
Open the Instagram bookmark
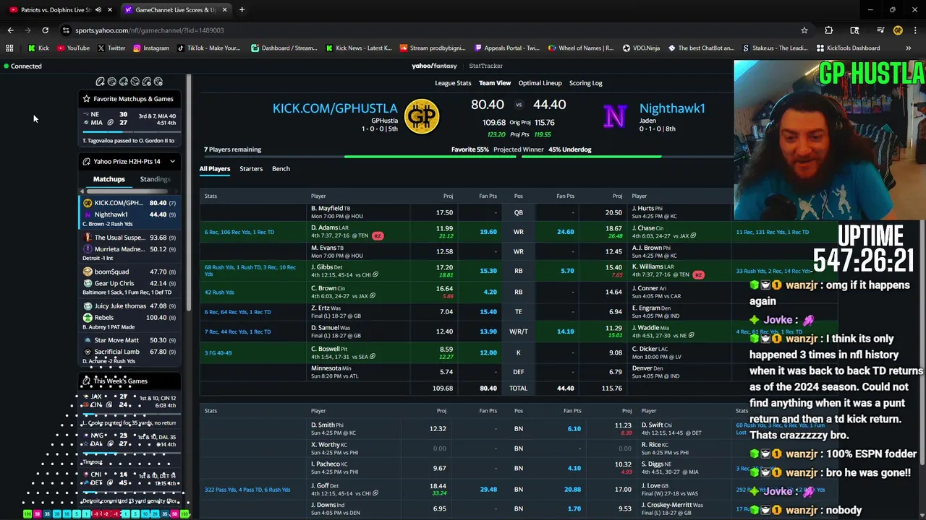pos(150,48)
